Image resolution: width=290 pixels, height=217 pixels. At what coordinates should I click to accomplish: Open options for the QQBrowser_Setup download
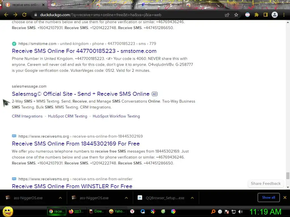pos(192,198)
